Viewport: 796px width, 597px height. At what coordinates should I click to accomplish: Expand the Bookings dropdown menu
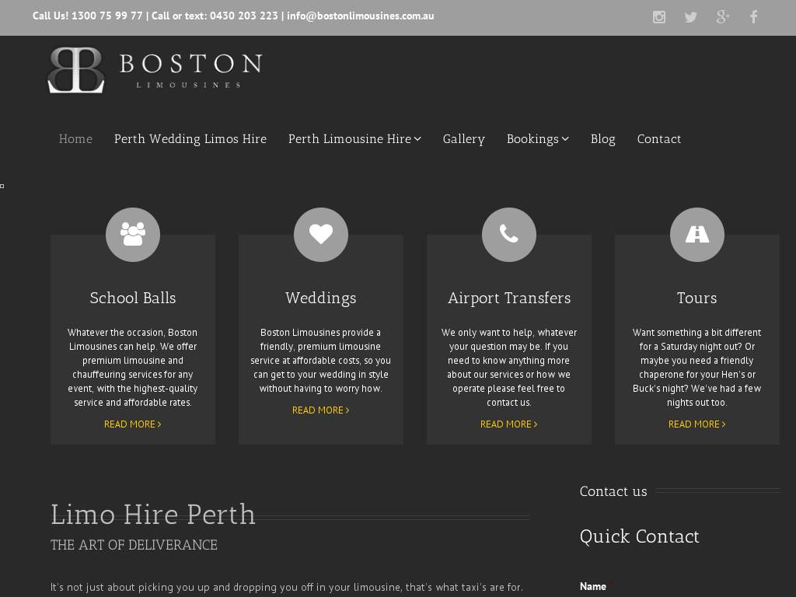pos(537,139)
